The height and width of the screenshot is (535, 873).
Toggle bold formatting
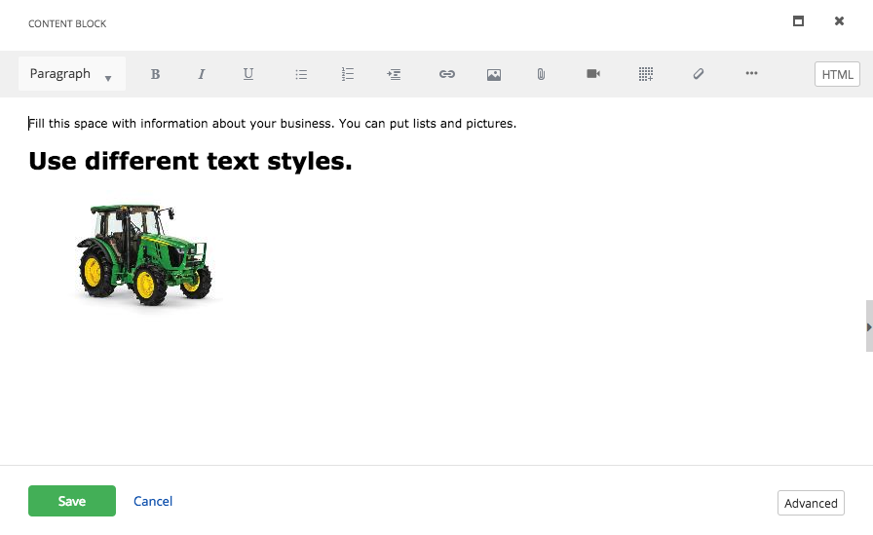pos(155,74)
